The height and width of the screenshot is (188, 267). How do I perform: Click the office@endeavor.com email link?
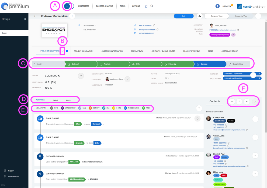click(x=147, y=30)
